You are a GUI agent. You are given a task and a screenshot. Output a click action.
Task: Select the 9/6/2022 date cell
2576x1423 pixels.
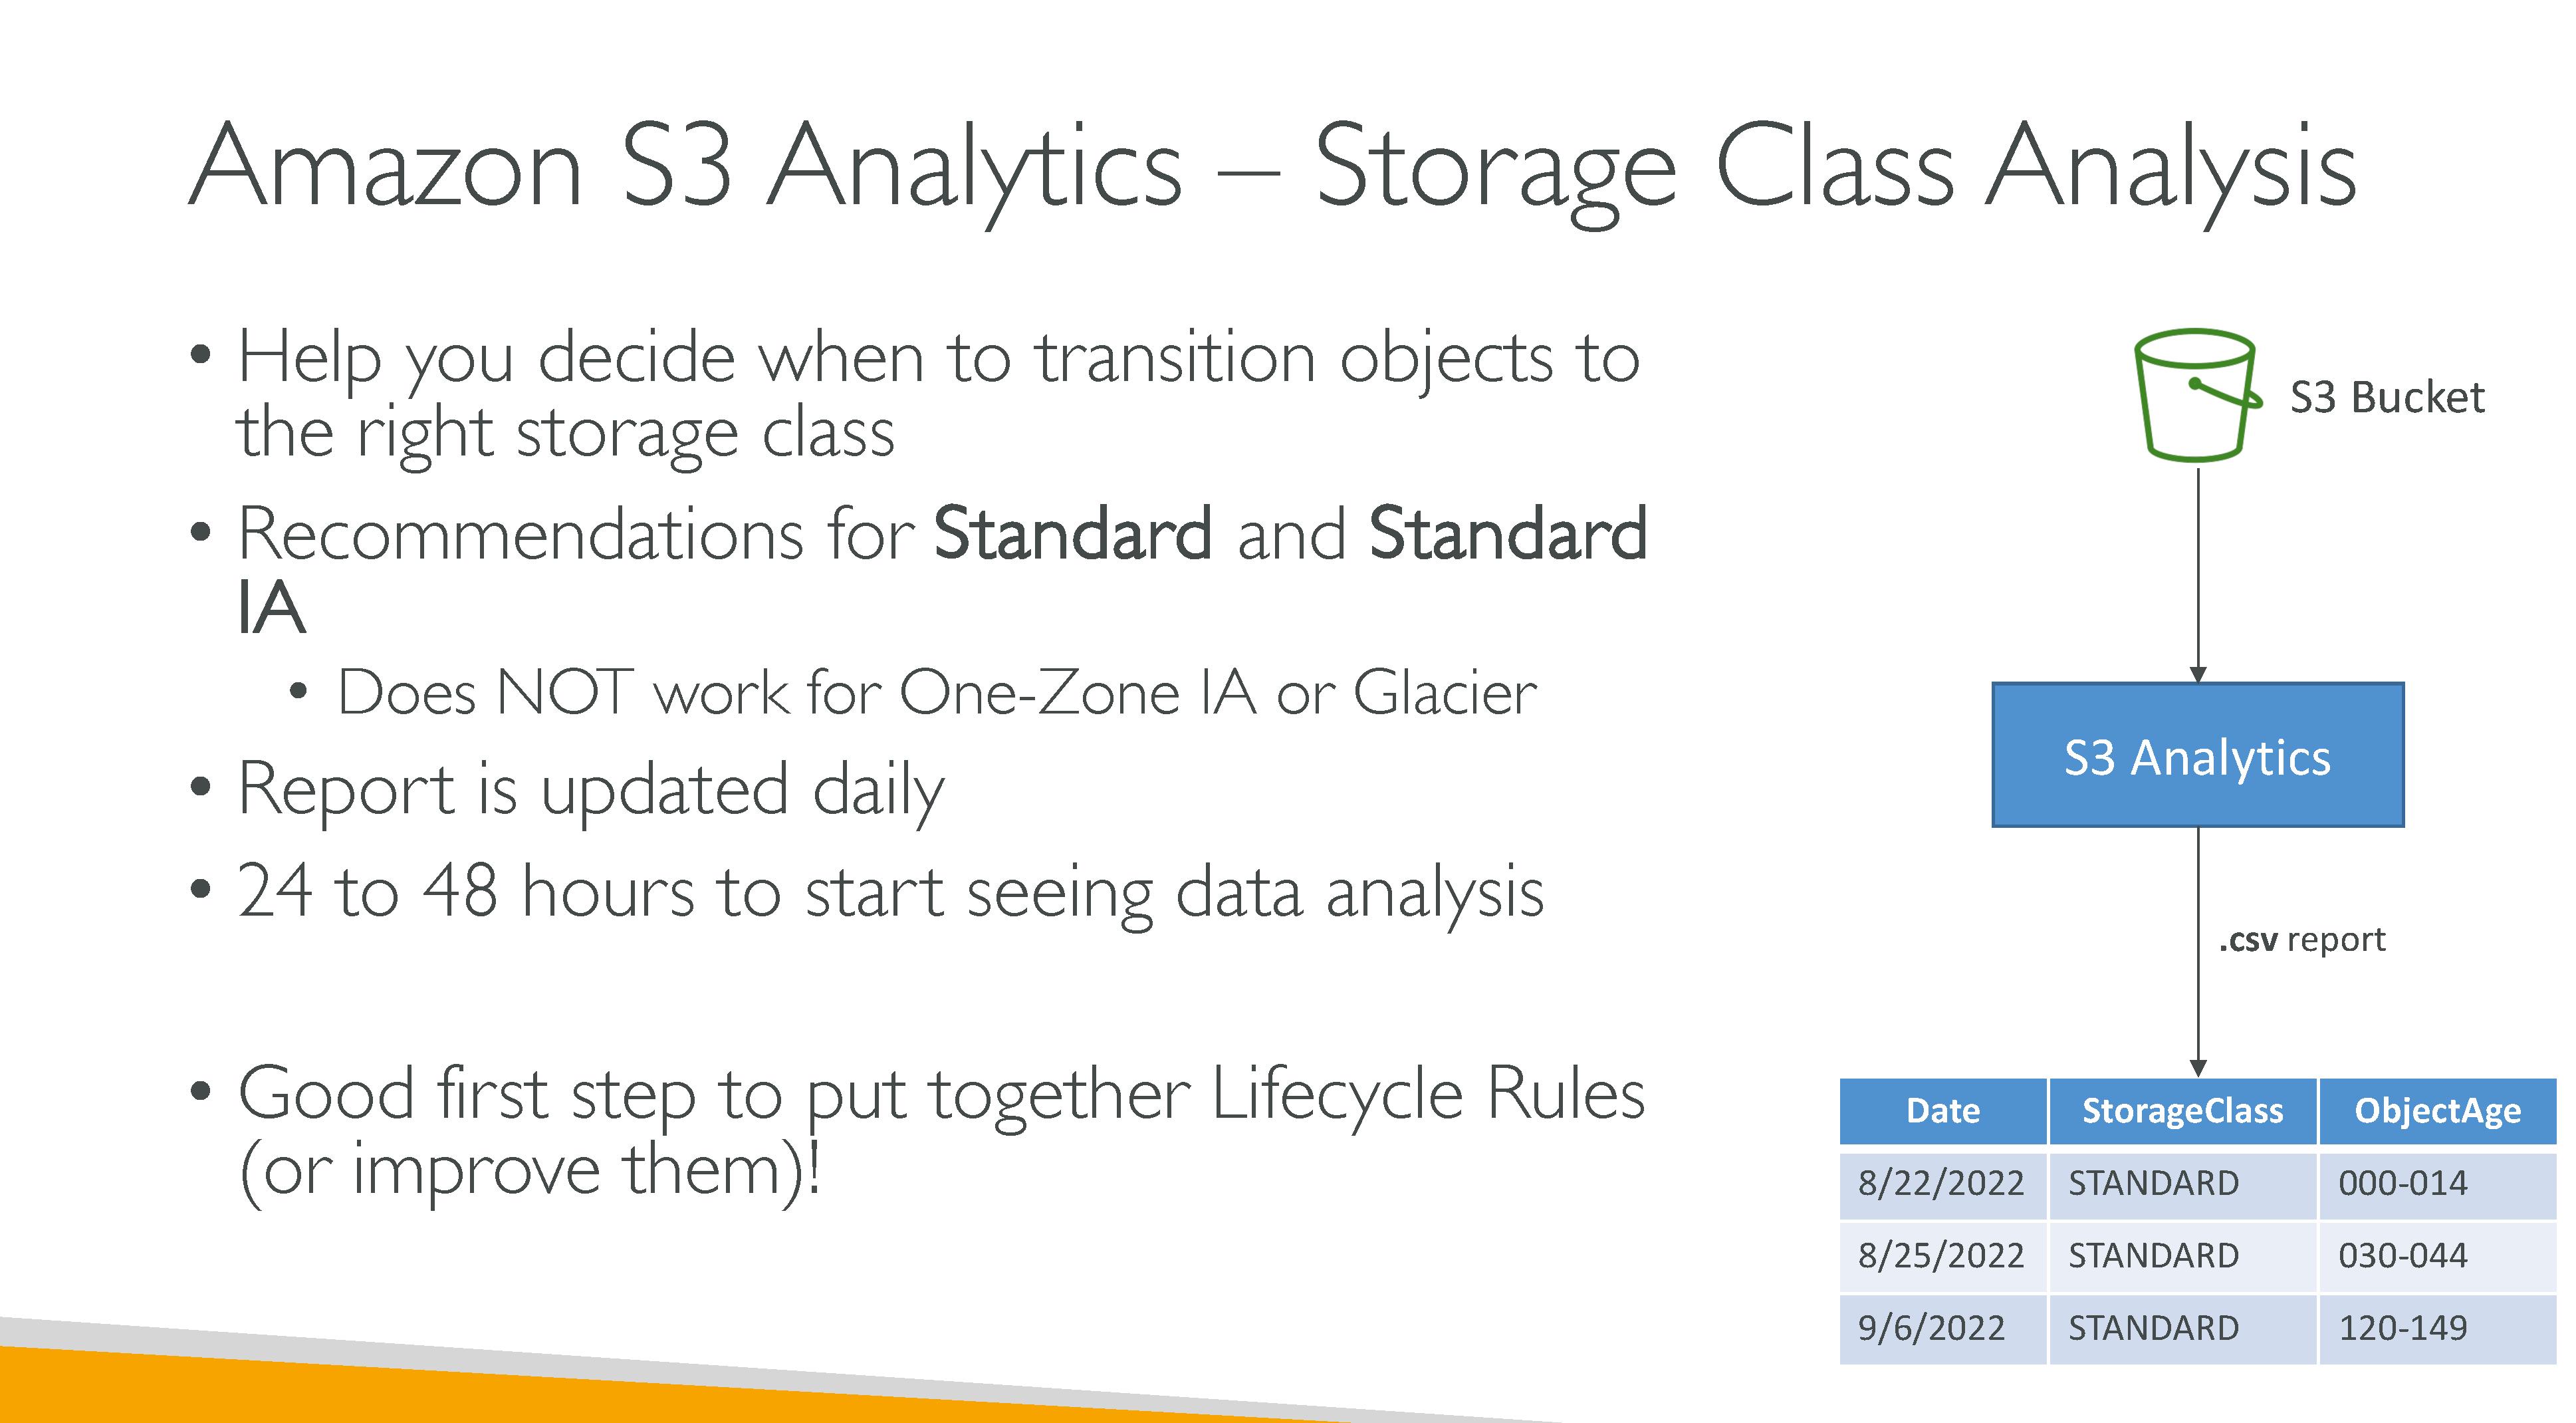pyautogui.click(x=1931, y=1329)
